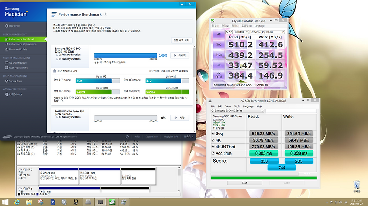Switch to Disk Management taskbar icon
The width and height of the screenshot is (368, 206).
coord(124,202)
